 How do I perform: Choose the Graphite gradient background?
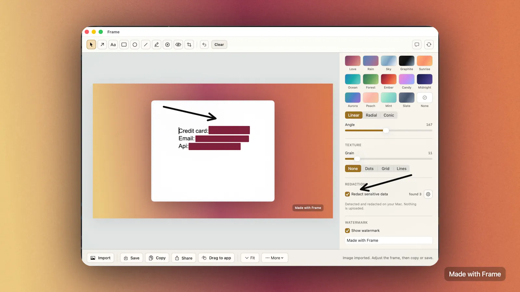407,61
